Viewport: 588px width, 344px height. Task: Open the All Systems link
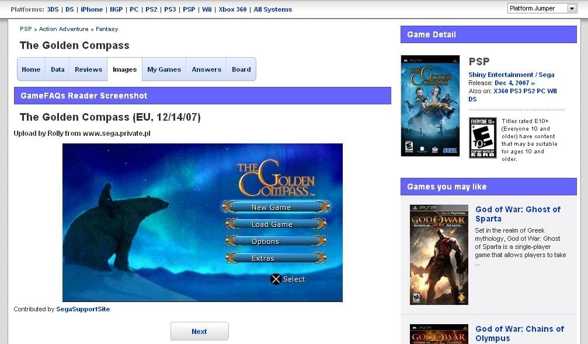(x=273, y=9)
